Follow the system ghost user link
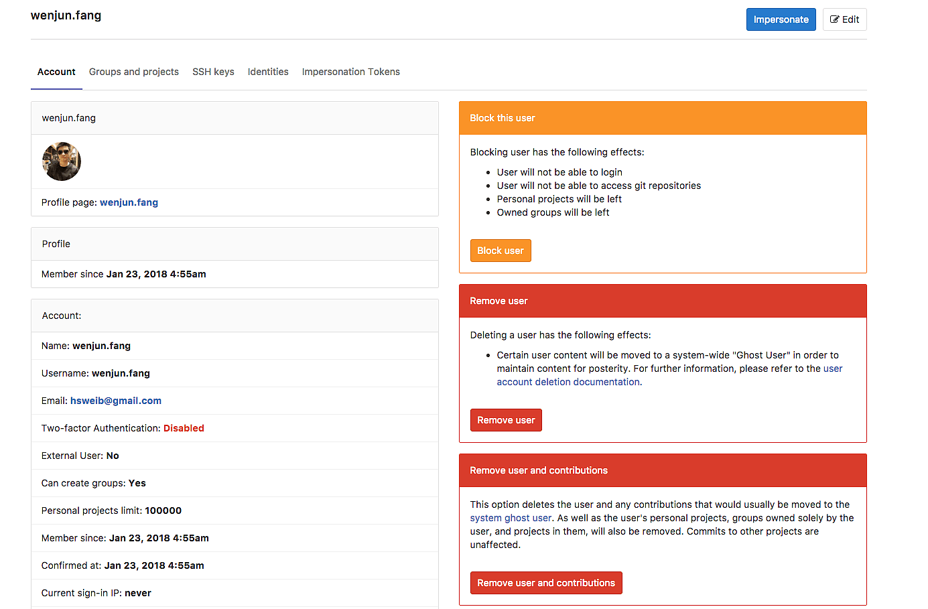This screenshot has width=928, height=609. 511,518
